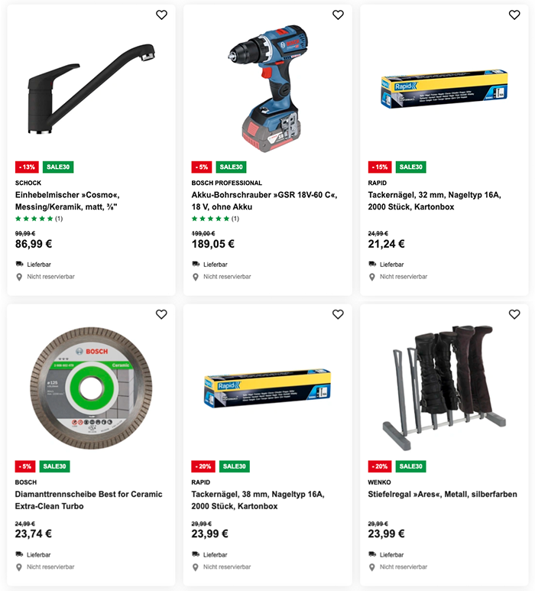Open the black Schock faucet product image
Viewport: 535px width, 591px height.
[91, 89]
